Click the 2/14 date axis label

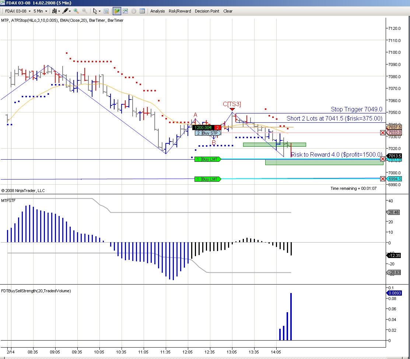click(11, 352)
